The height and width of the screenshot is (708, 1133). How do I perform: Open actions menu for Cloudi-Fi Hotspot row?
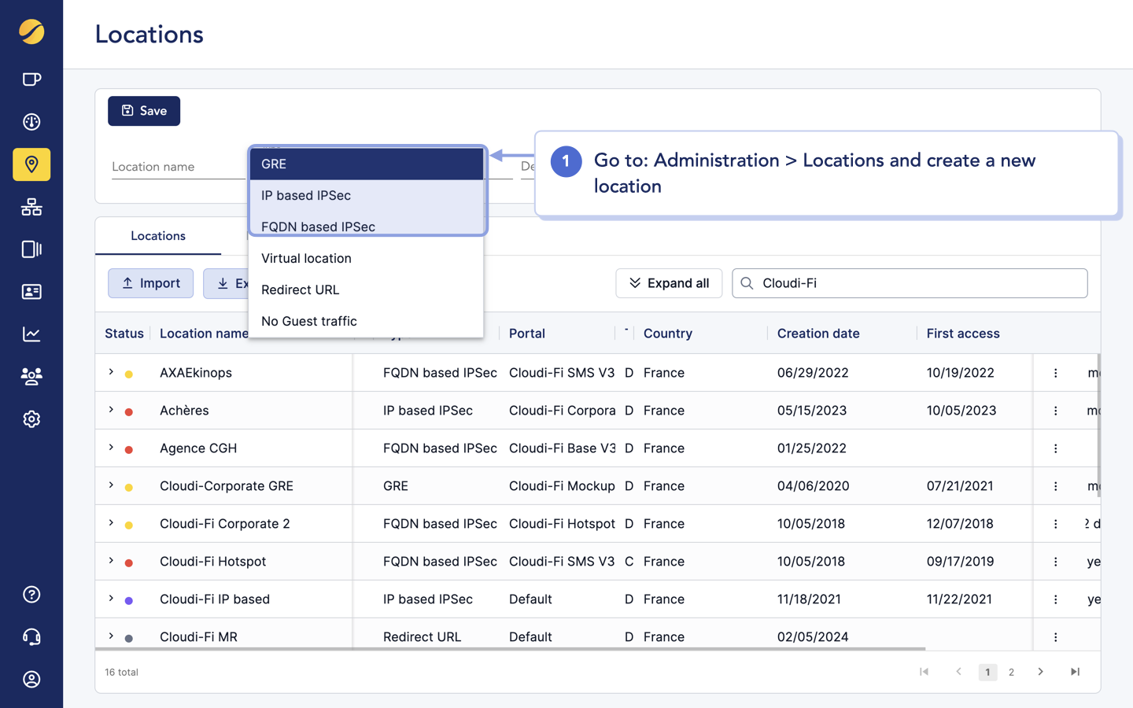point(1056,562)
